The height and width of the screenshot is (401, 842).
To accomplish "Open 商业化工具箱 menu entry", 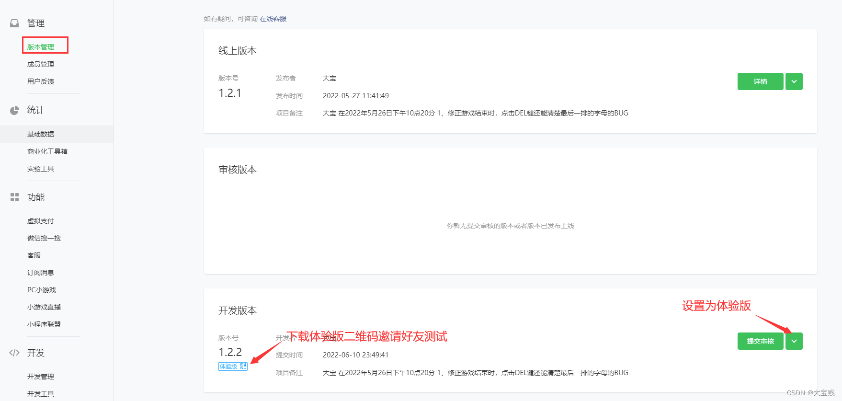I will tap(47, 151).
